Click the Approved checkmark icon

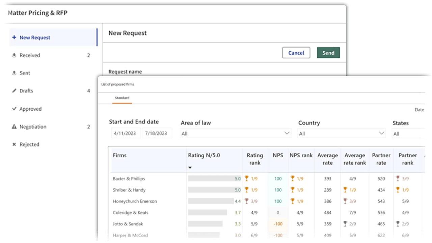coord(14,109)
